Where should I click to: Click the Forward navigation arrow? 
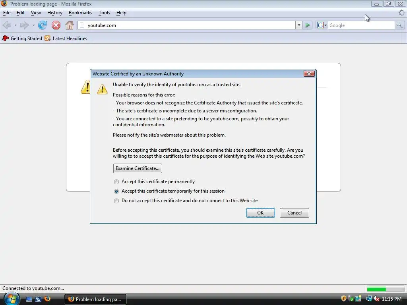(x=24, y=25)
